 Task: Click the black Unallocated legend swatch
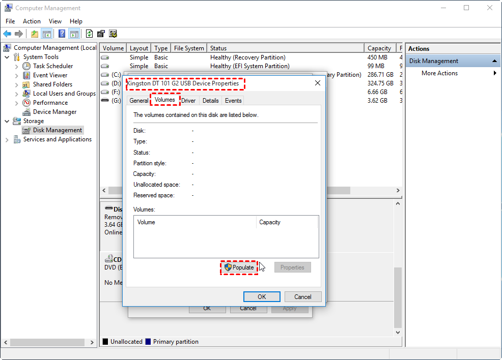(105, 342)
